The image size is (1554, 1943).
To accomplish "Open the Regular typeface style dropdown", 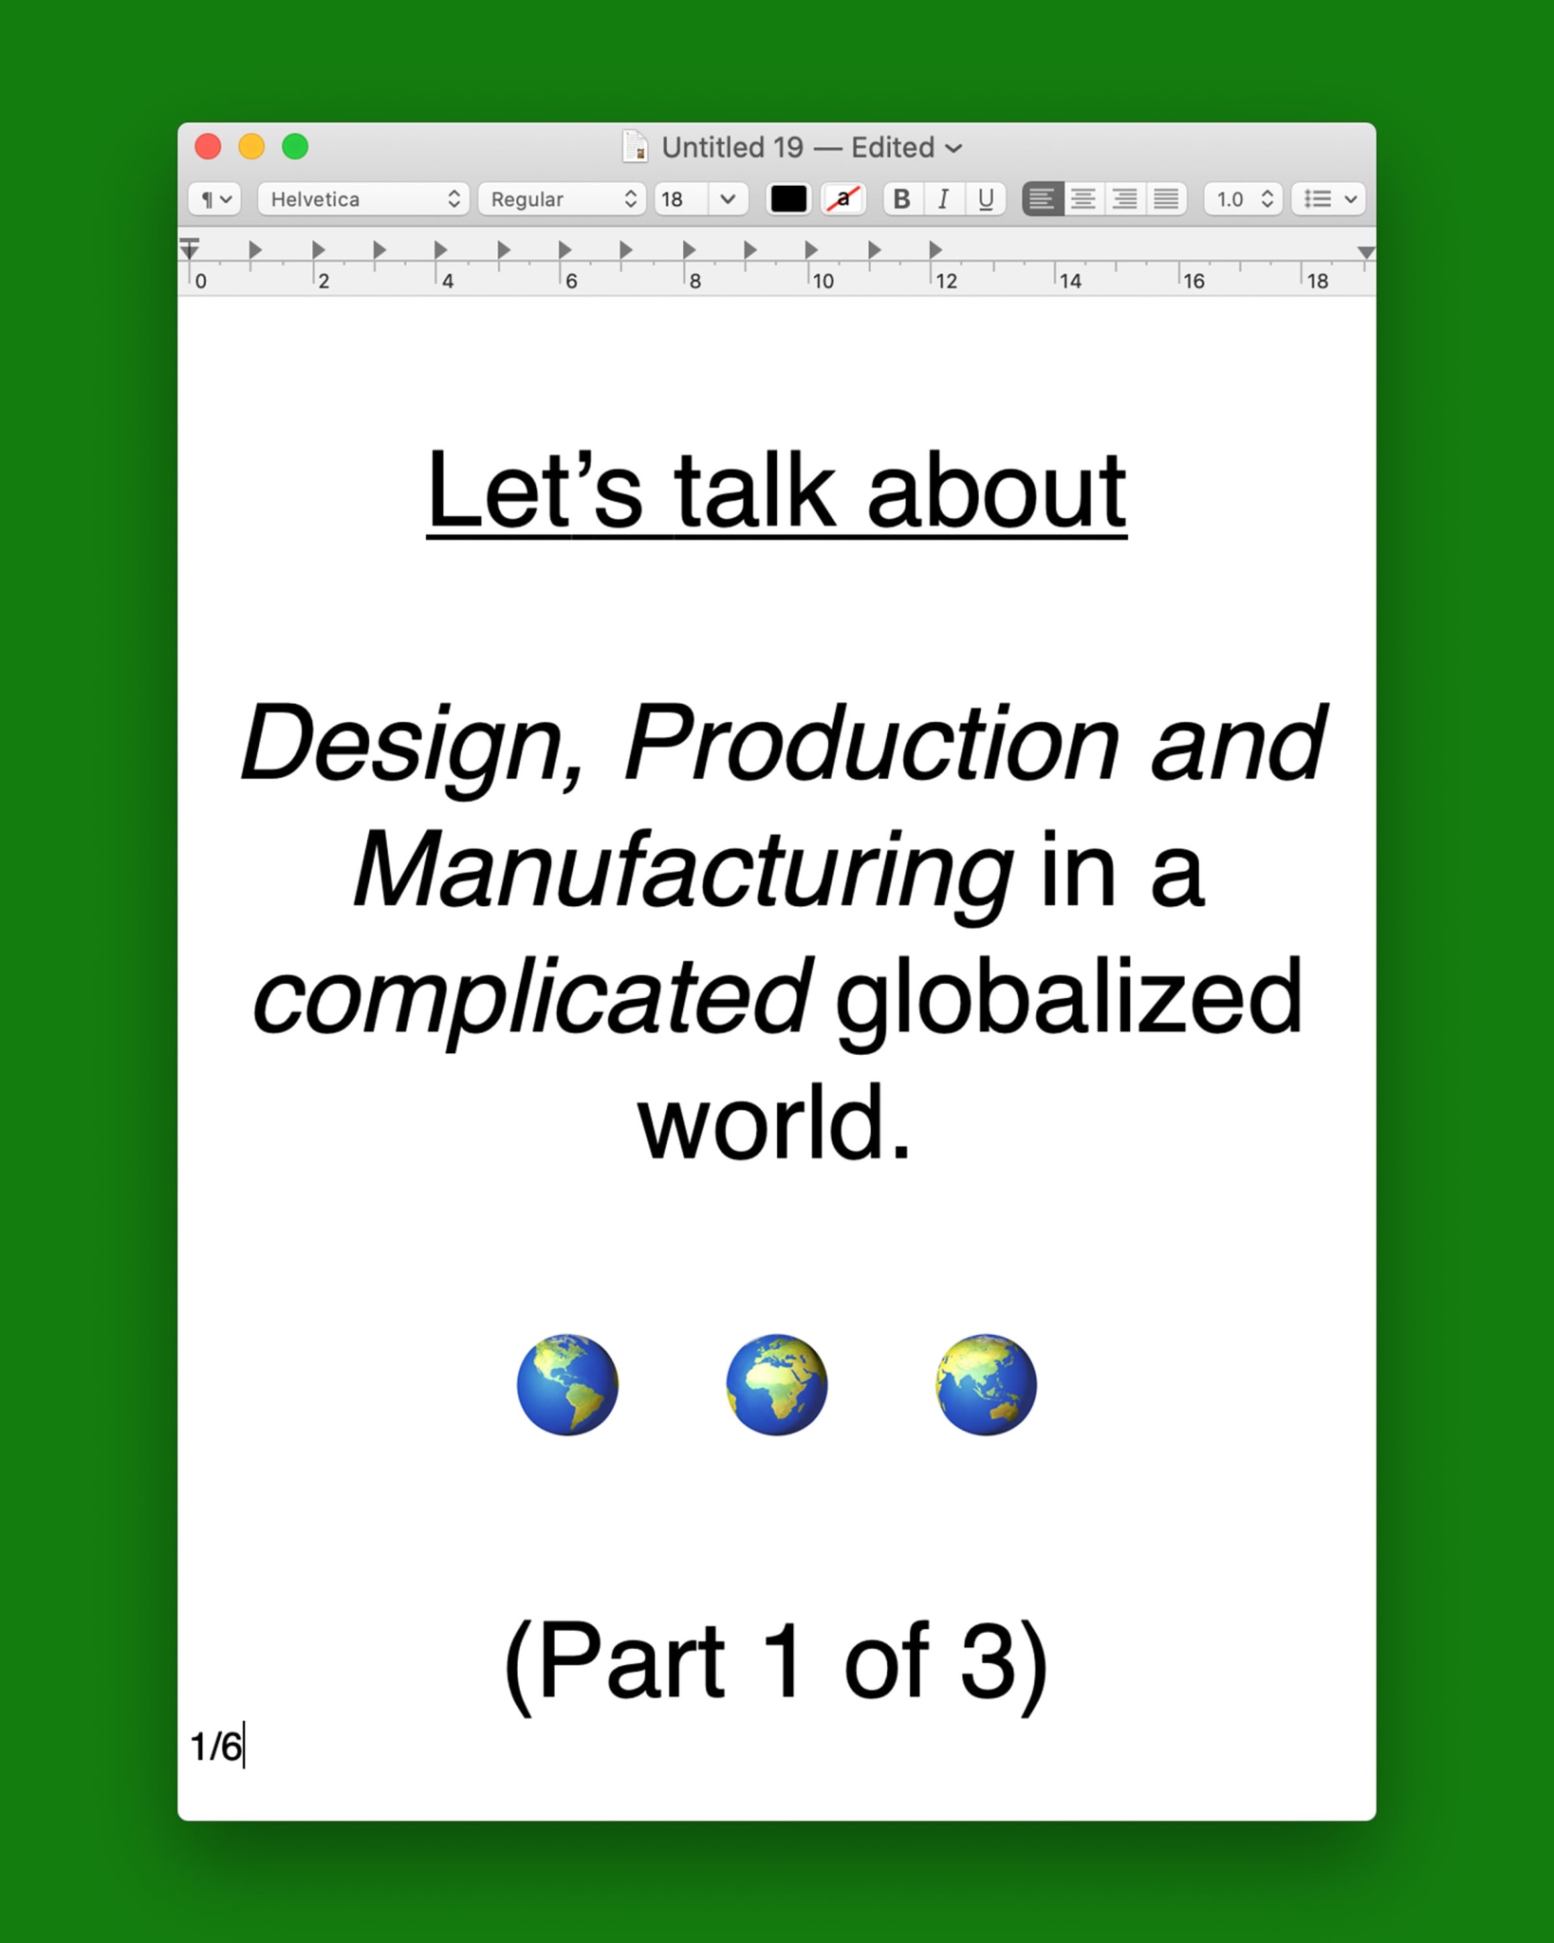I will (x=562, y=199).
